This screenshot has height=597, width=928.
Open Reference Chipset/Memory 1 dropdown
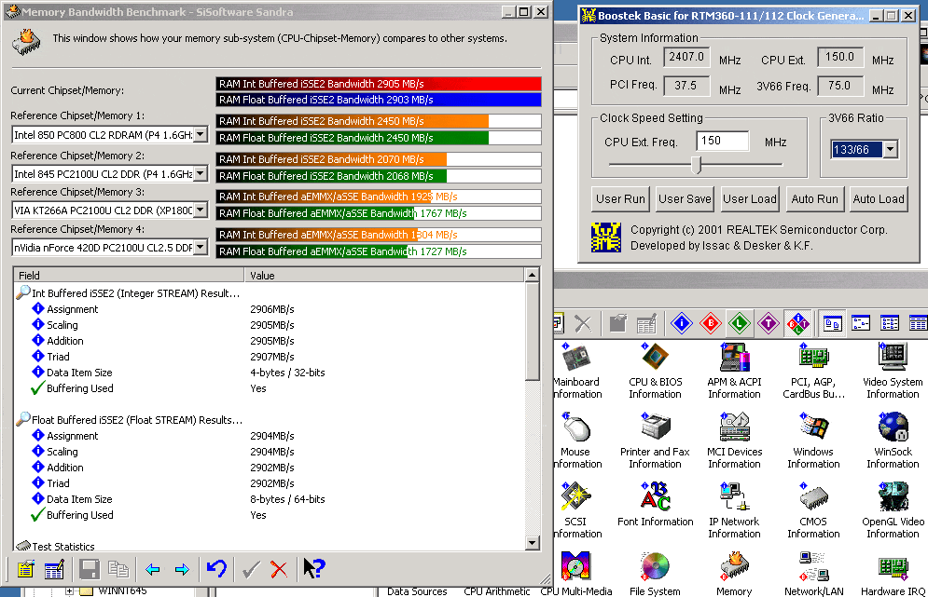coord(201,135)
